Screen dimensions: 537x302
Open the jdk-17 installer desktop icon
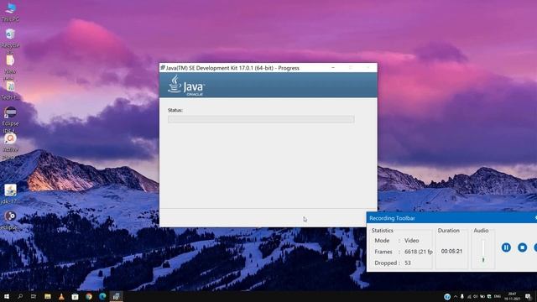(x=10, y=194)
